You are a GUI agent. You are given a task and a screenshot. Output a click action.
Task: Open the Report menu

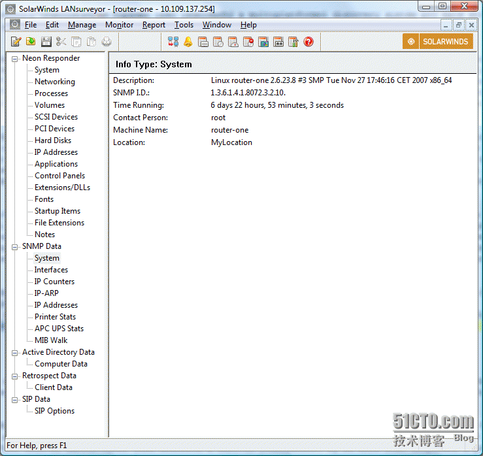coord(154,25)
